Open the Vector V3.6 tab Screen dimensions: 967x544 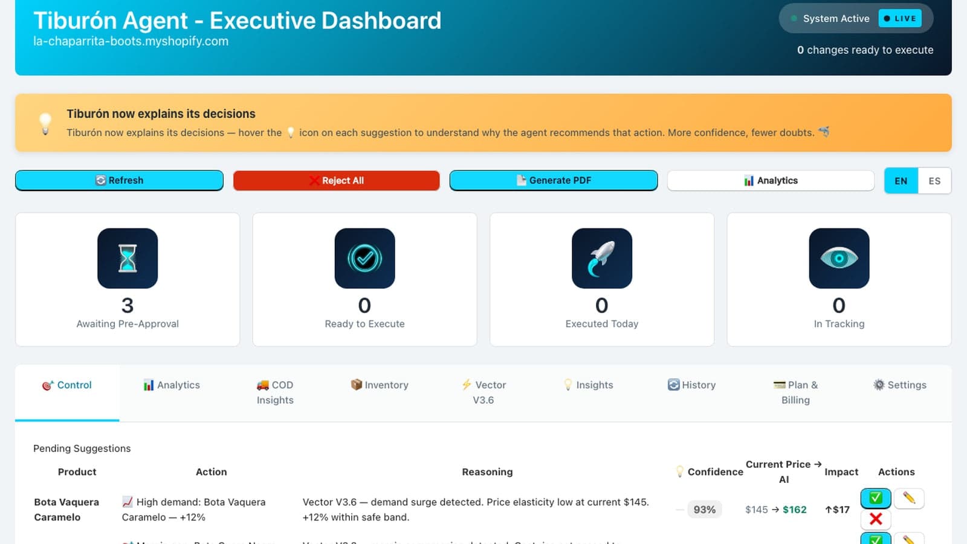click(483, 392)
